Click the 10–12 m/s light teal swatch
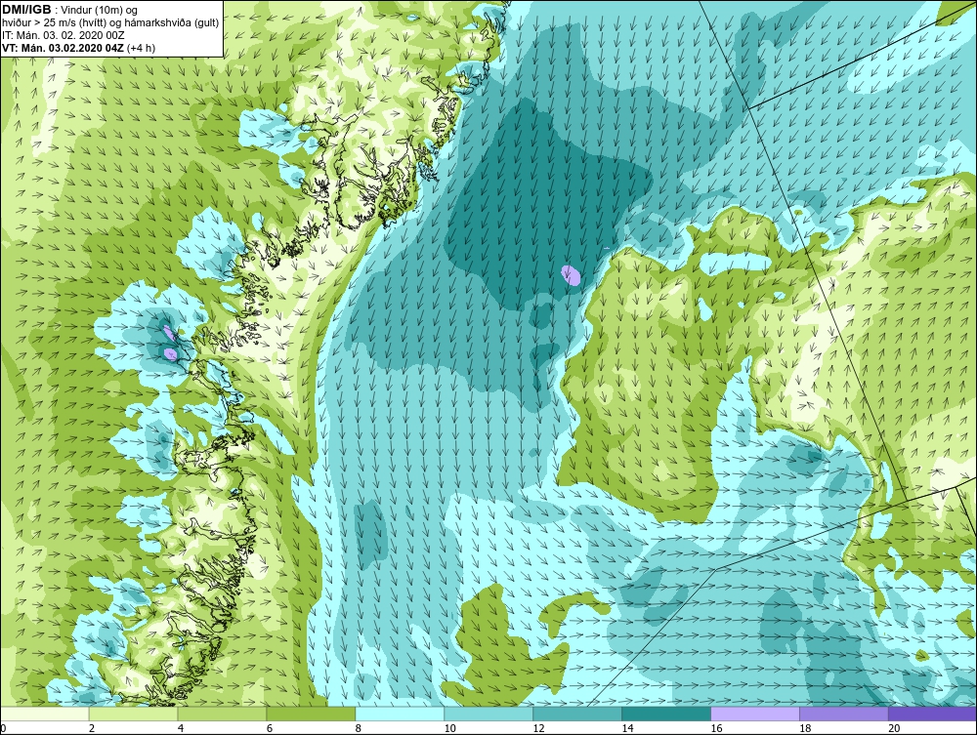 coord(488,714)
